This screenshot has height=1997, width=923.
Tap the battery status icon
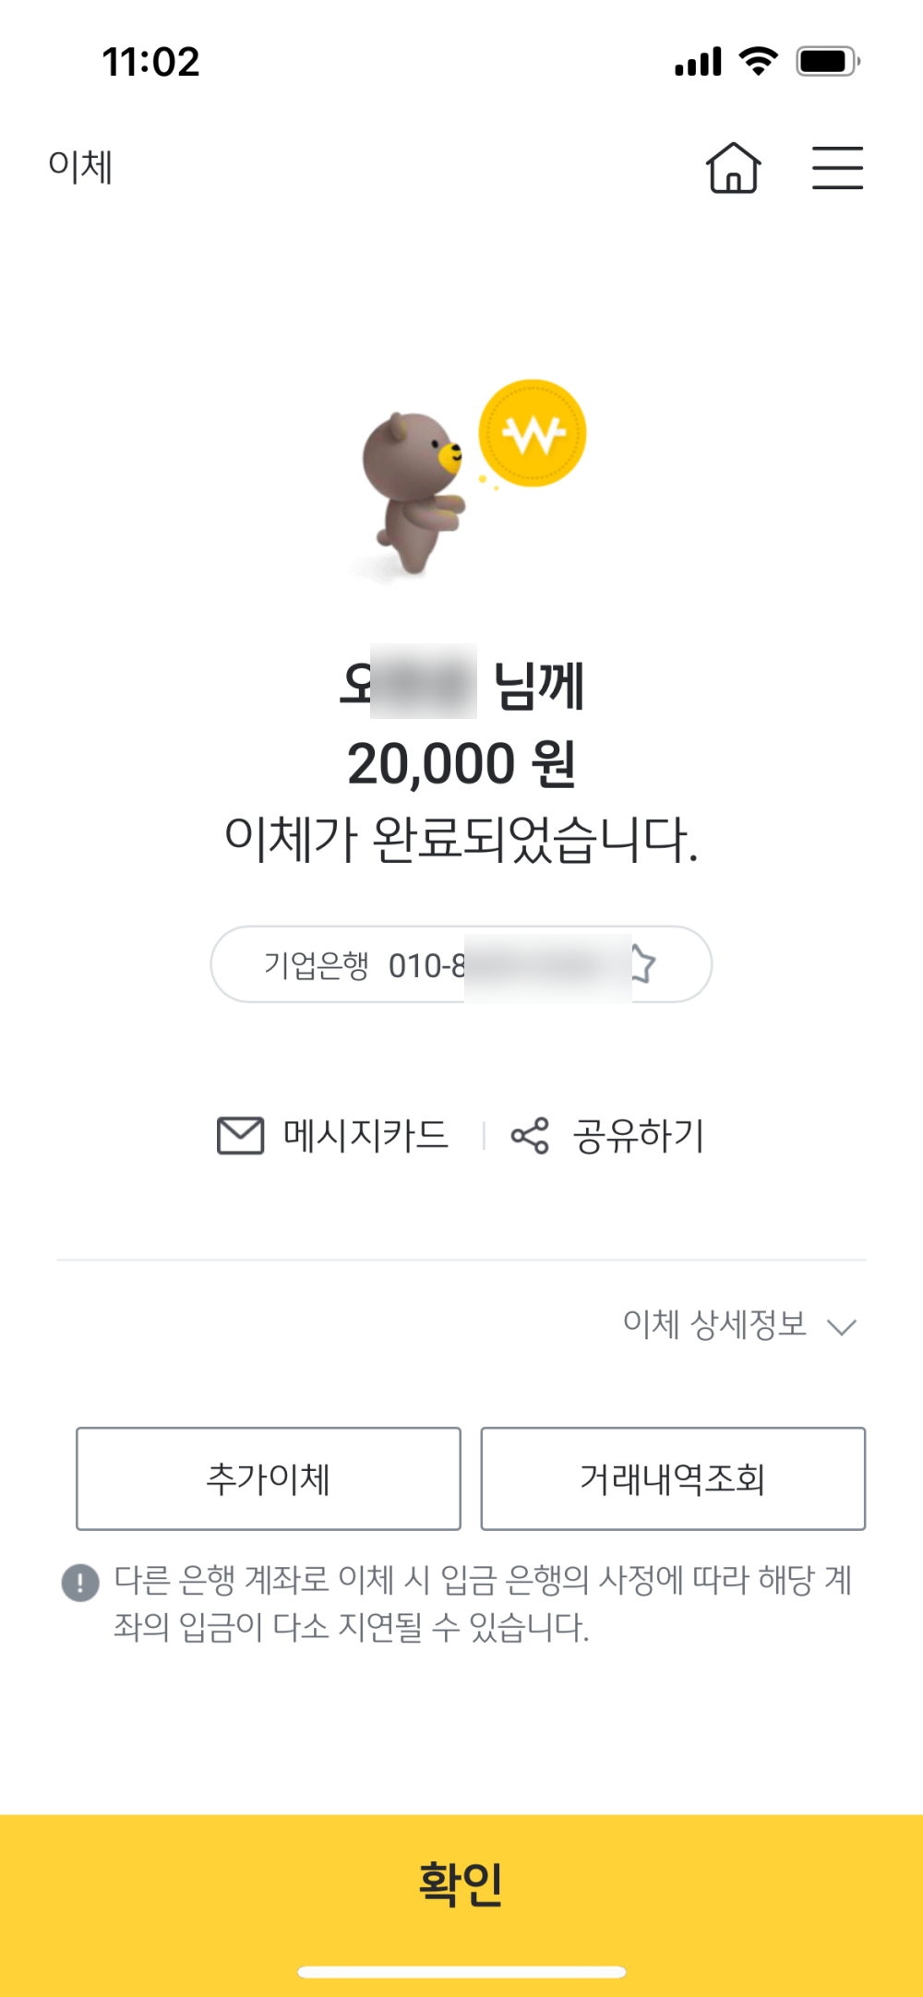point(828,62)
